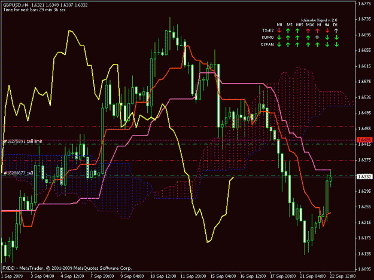Click the '9 Sep 04:00' date label
Image resolution: width=374 pixels, height=280 pixels.
(x=132, y=276)
